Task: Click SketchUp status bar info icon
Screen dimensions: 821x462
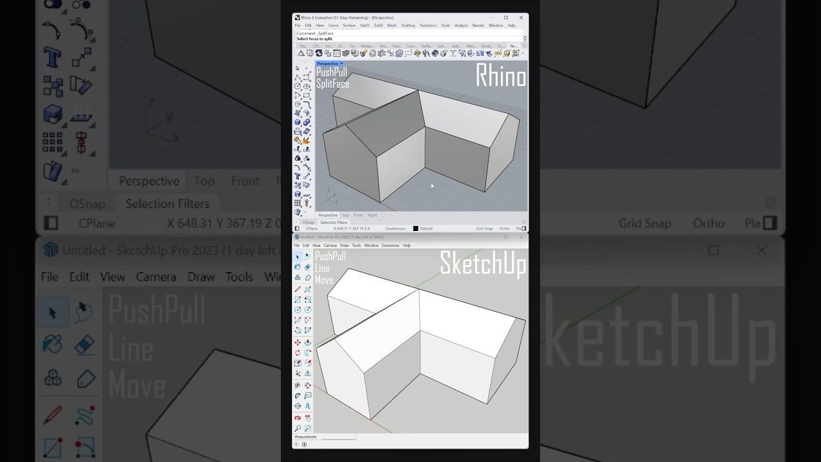Action: 304,444
